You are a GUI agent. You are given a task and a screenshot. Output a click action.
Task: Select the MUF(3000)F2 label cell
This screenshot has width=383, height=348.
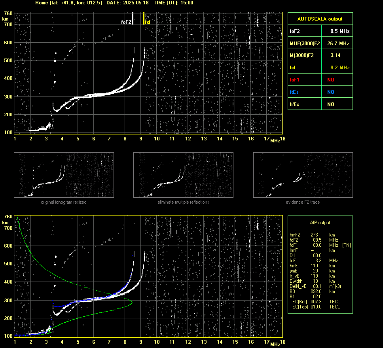coord(305,43)
